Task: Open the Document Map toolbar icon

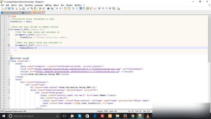Action: pos(88,8)
